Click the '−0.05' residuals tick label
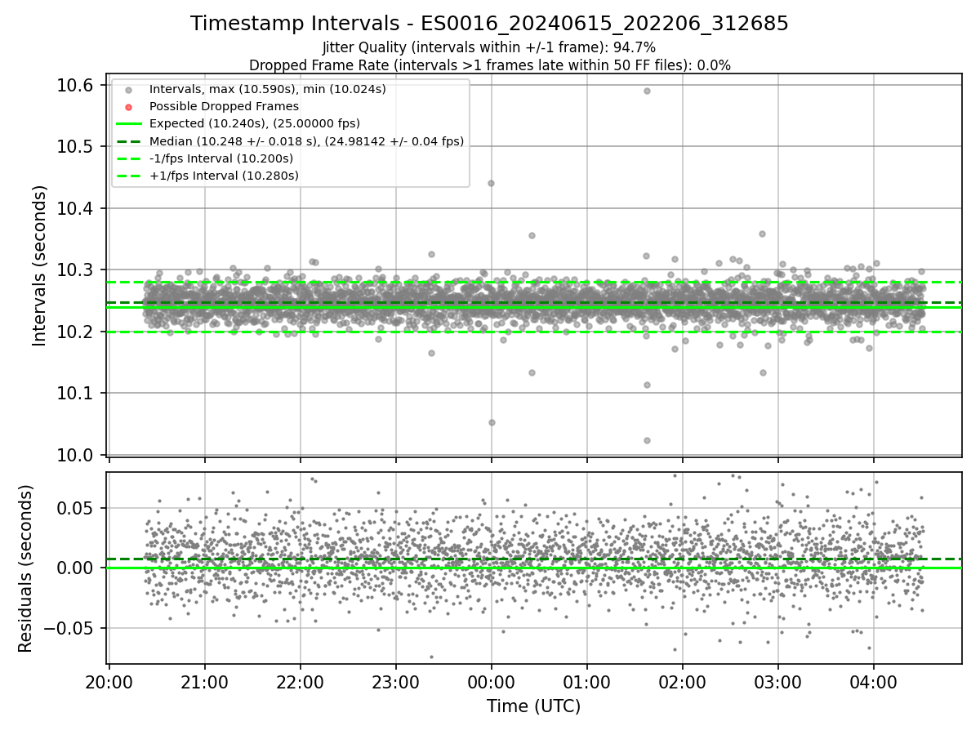 (70, 629)
